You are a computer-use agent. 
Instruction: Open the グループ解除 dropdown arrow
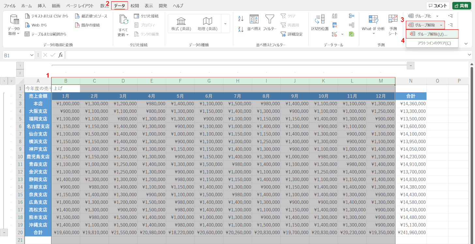click(x=441, y=25)
